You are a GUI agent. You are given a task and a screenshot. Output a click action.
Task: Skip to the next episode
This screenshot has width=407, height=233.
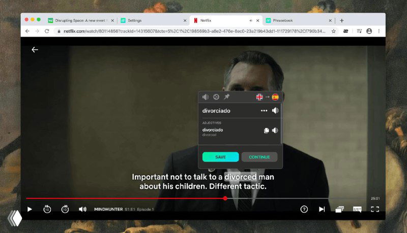coord(322,209)
